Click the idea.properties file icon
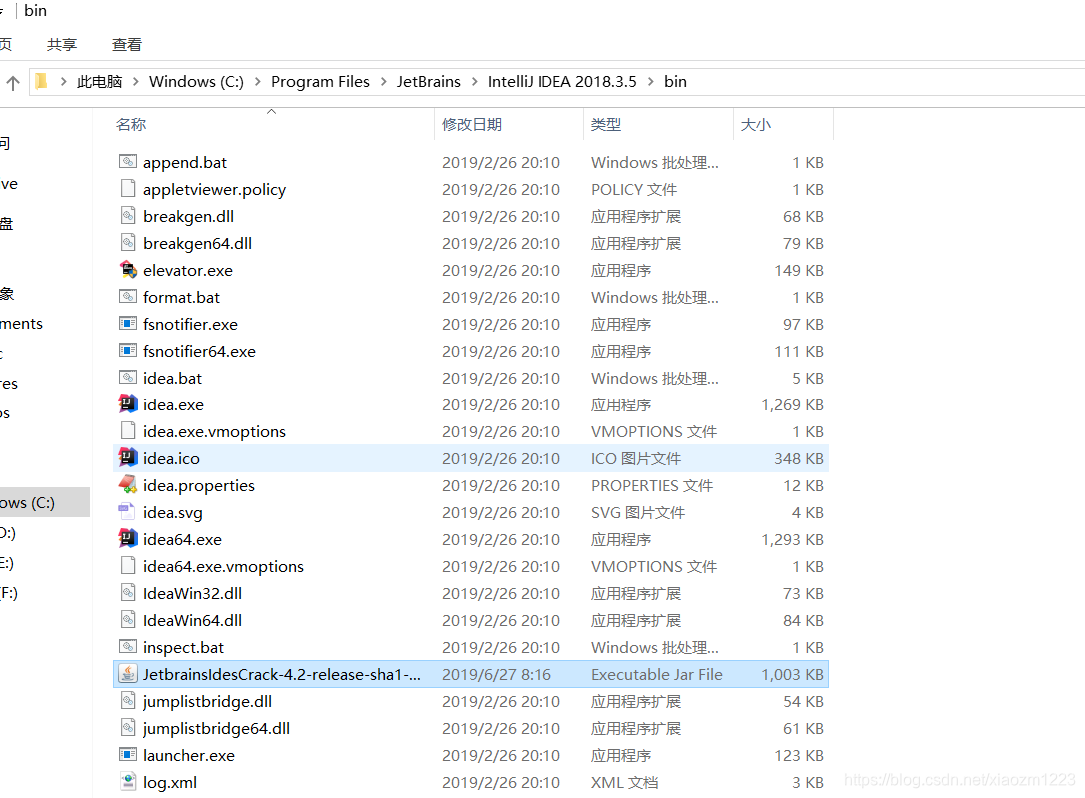The width and height of the screenshot is (1085, 798). tap(127, 485)
